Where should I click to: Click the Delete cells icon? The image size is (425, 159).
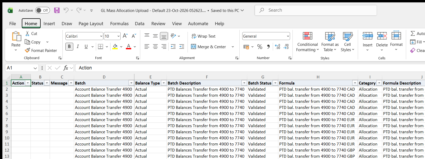(382, 36)
